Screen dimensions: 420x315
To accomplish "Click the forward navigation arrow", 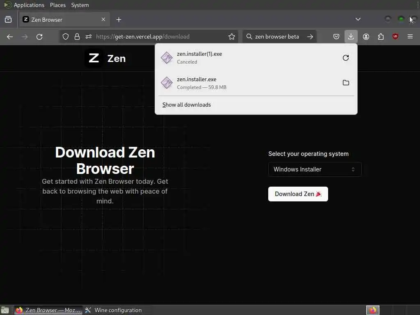I will point(25,37).
